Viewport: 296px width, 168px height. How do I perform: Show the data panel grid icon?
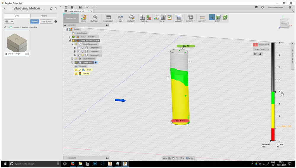pos(66,7)
